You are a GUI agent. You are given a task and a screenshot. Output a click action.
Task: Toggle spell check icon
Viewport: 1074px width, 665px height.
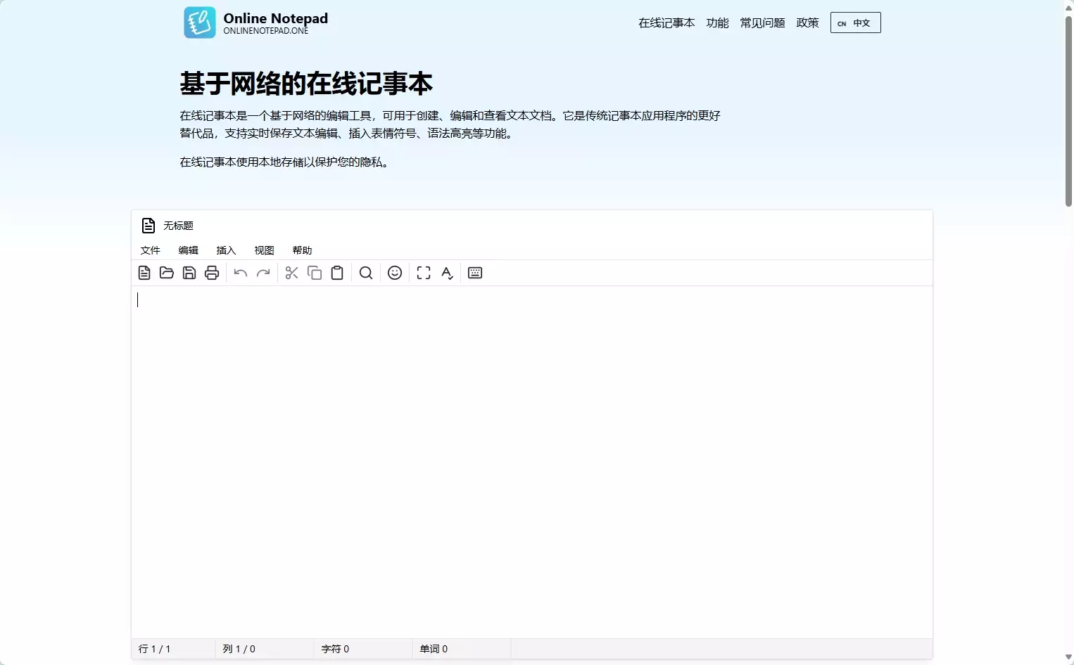pyautogui.click(x=447, y=273)
